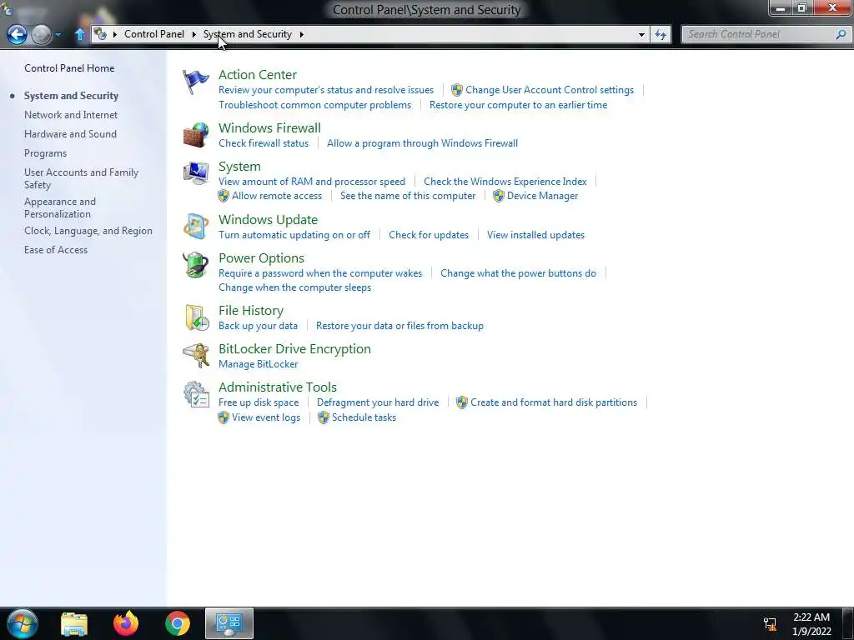Open the File History folder icon
854x640 pixels.
tap(196, 317)
